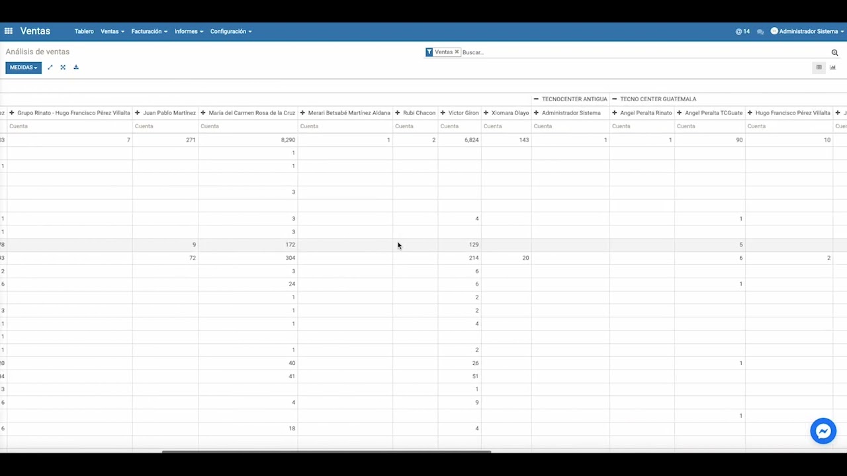Click the cell value 8,290

(x=288, y=140)
